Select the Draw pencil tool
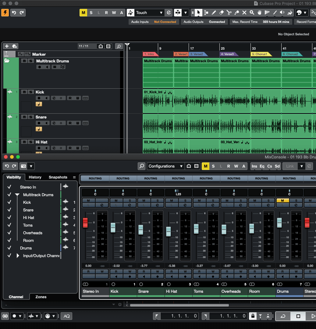The width and height of the screenshot is (316, 329). pyautogui.click(x=214, y=12)
